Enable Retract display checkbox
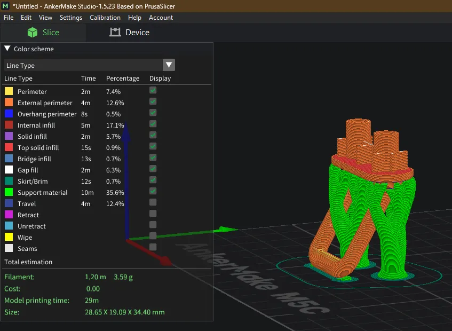The height and width of the screenshot is (331, 452). tap(153, 214)
